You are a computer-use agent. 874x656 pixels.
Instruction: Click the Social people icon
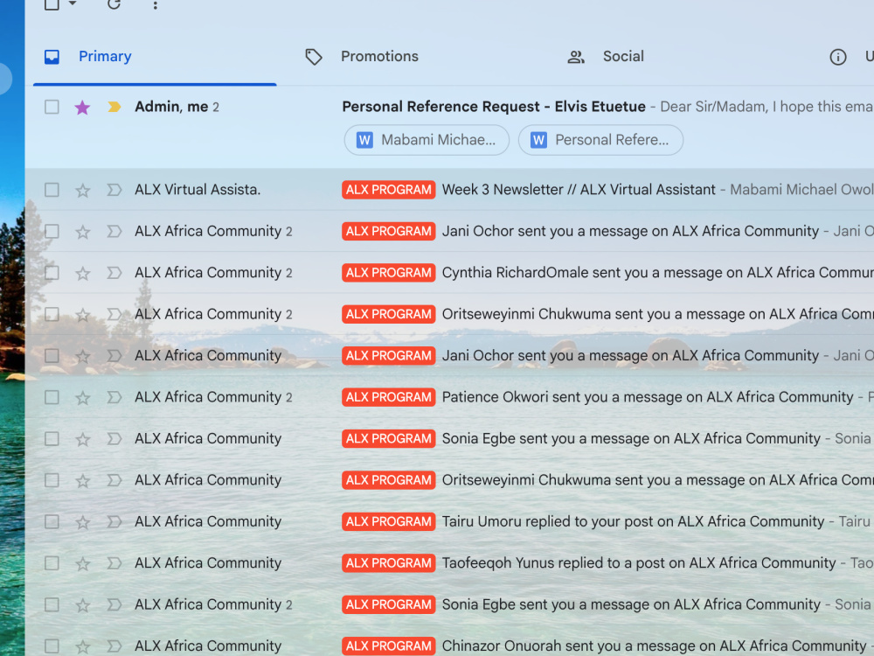point(576,57)
